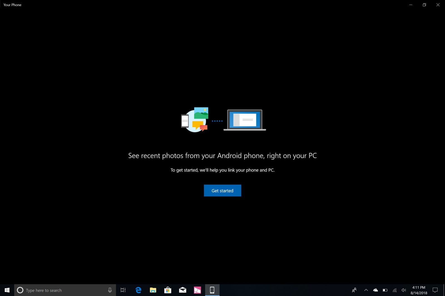Click the Cortana circle icon

pos(20,290)
